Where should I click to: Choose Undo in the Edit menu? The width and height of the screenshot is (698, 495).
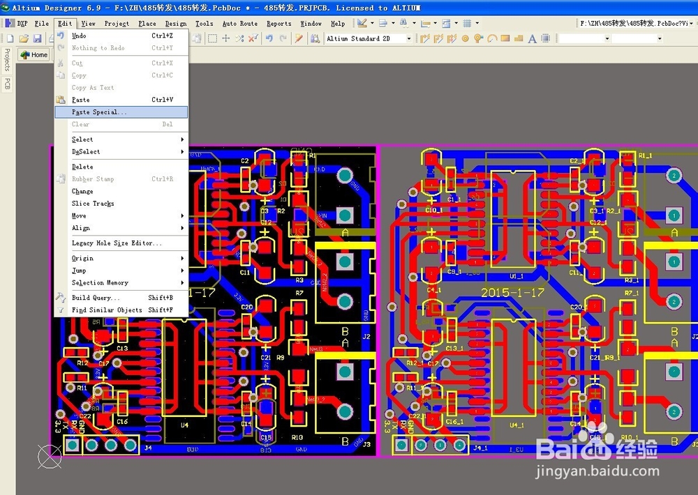coord(121,36)
